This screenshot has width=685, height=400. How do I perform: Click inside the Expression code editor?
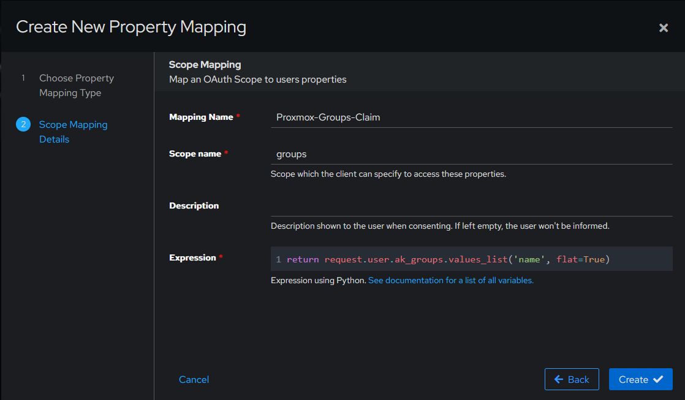tap(471, 259)
